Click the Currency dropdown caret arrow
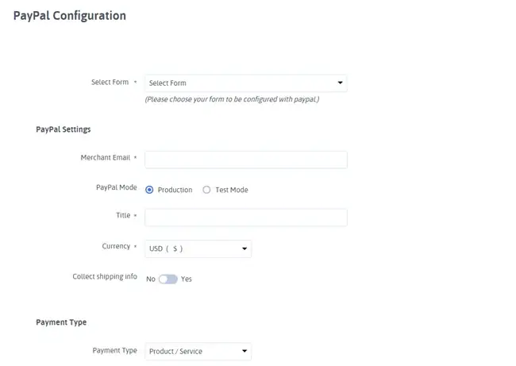The width and height of the screenshot is (516, 366). (x=245, y=248)
